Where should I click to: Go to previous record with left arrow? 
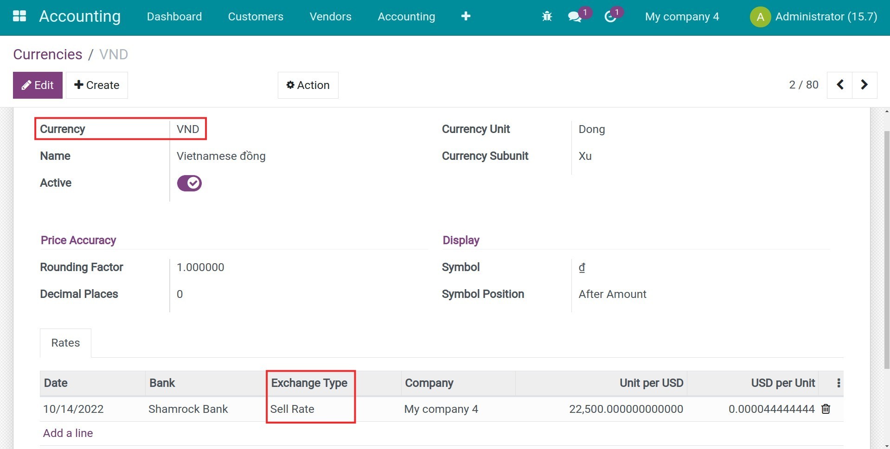click(839, 85)
